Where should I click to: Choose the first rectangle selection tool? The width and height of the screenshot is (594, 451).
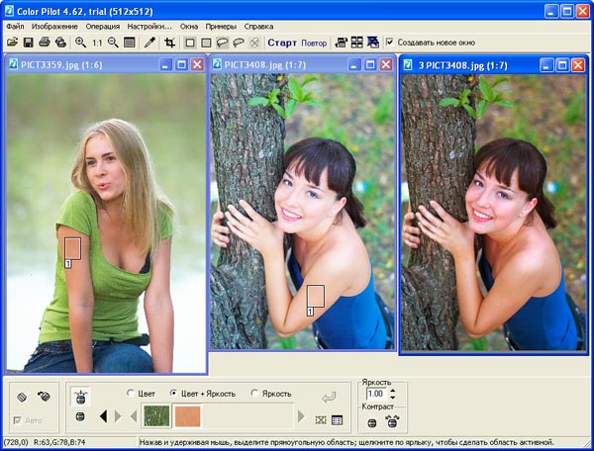pos(190,43)
